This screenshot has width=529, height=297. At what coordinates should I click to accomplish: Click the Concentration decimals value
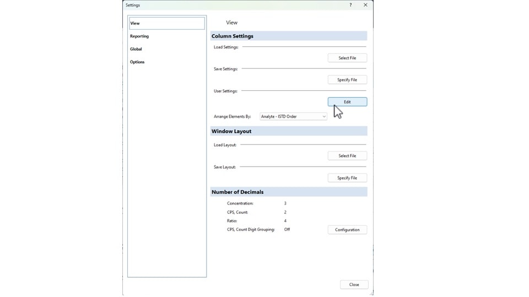[285, 204]
